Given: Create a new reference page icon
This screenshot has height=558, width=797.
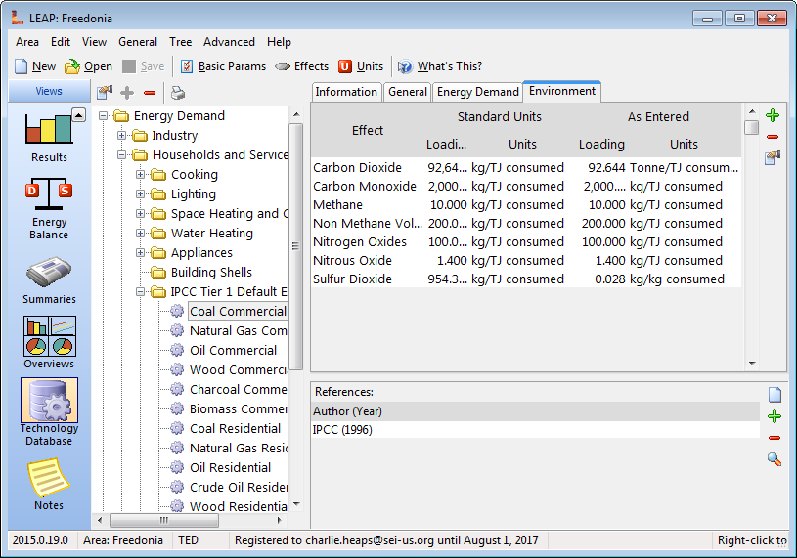Looking at the screenshot, I should tap(775, 395).
